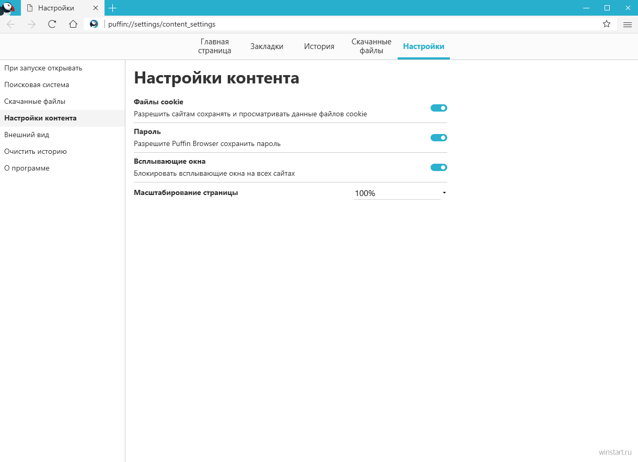Switch to Главная страница tab
The image size is (638, 462).
pyautogui.click(x=215, y=46)
